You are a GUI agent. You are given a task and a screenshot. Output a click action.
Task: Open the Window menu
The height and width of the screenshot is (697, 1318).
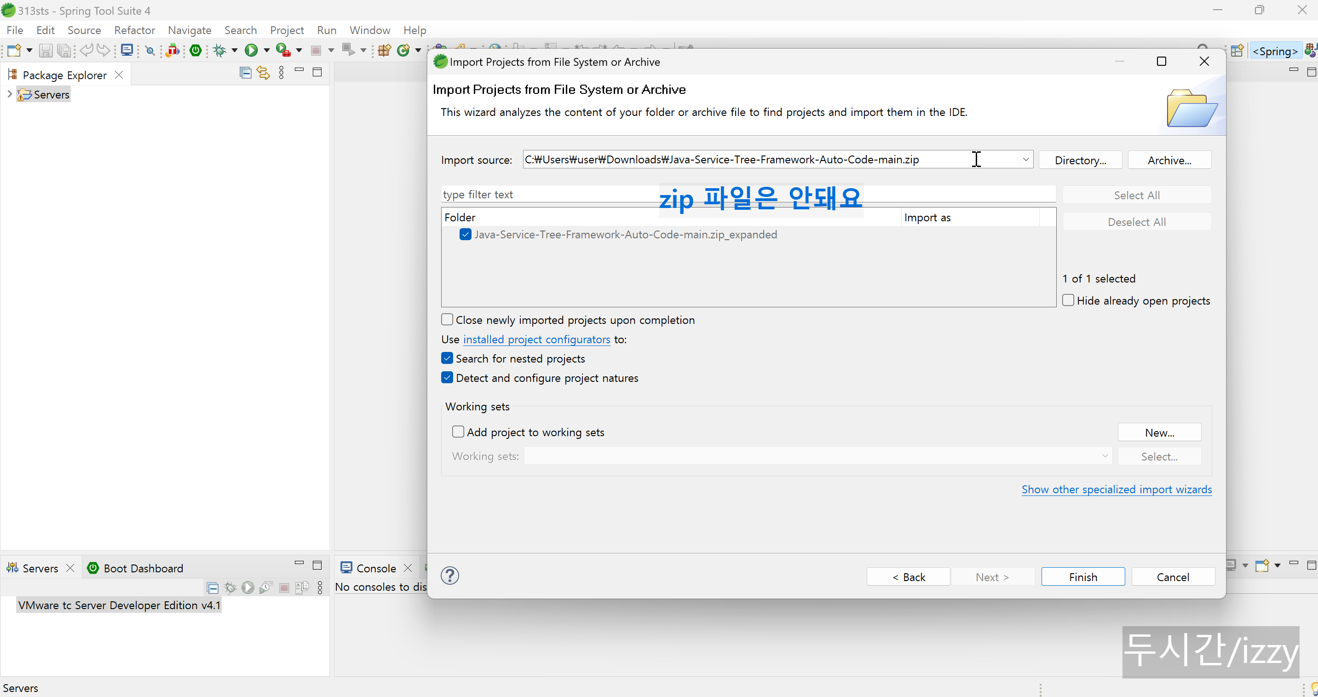369,30
